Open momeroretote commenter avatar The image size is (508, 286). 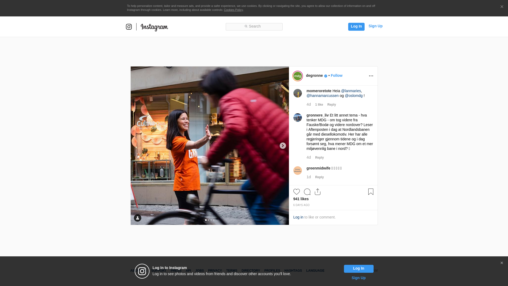(297, 93)
